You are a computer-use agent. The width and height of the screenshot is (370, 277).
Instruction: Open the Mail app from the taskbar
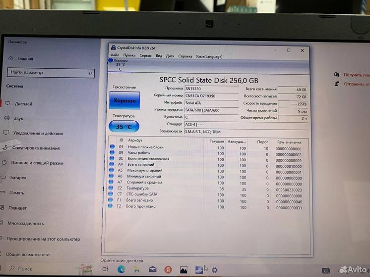click(152, 270)
